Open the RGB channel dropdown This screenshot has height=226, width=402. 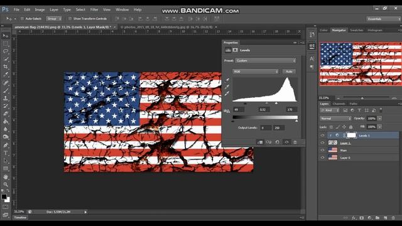pos(256,72)
